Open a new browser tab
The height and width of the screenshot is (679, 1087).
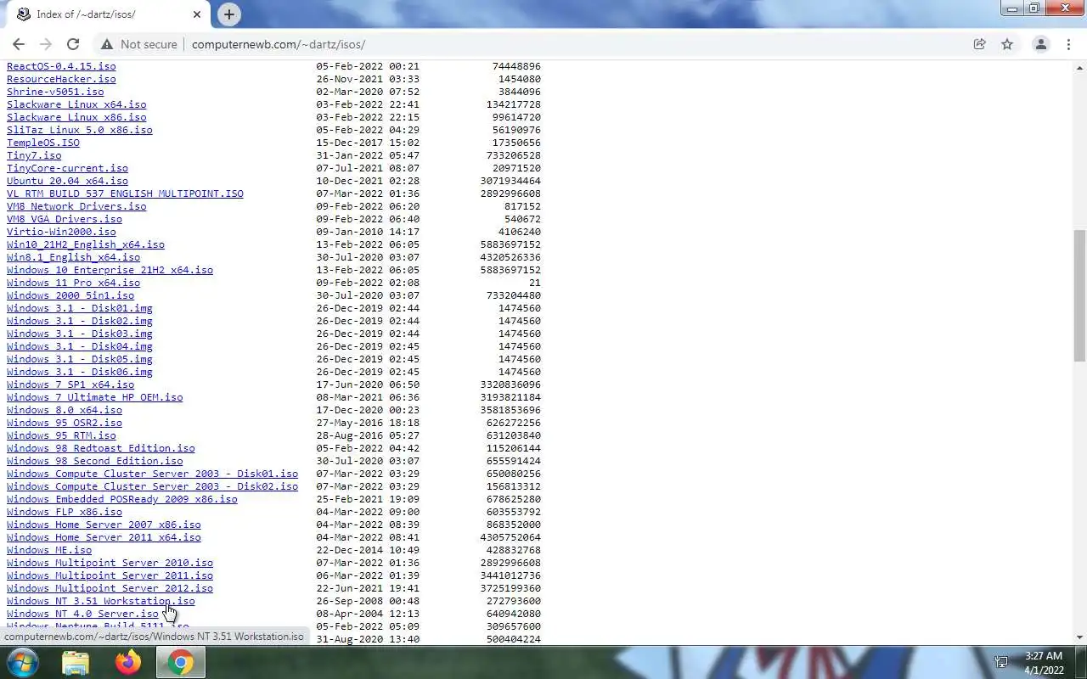pyautogui.click(x=228, y=14)
